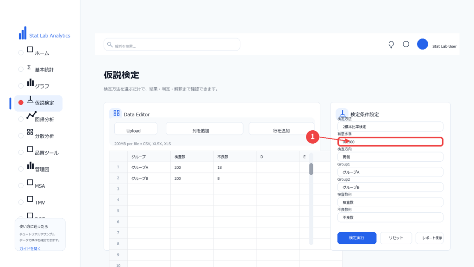Select the 検査数 column header
Screen dimensions: 474x267
click(192, 157)
